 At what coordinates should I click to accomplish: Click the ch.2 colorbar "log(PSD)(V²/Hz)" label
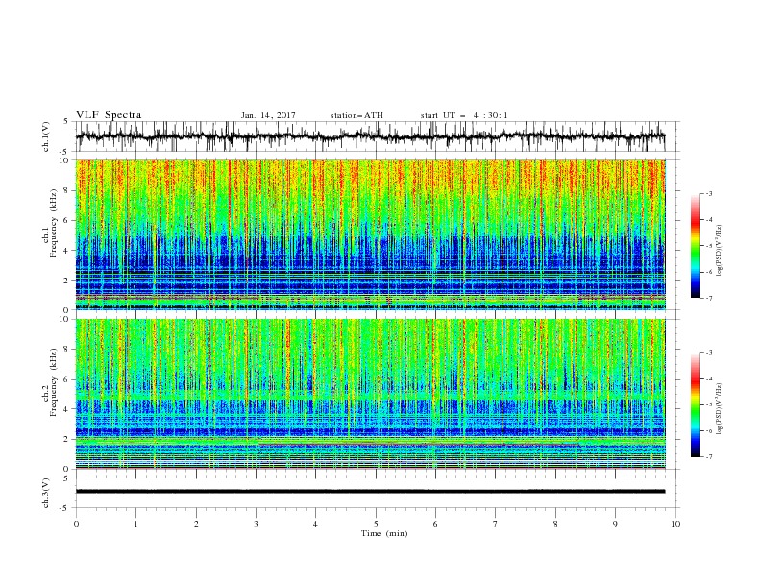point(719,409)
